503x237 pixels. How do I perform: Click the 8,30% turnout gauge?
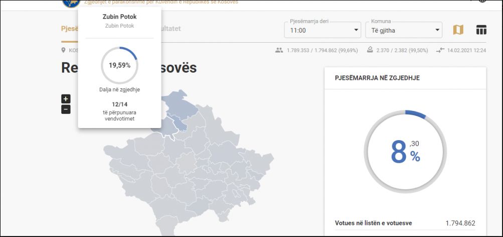405,151
